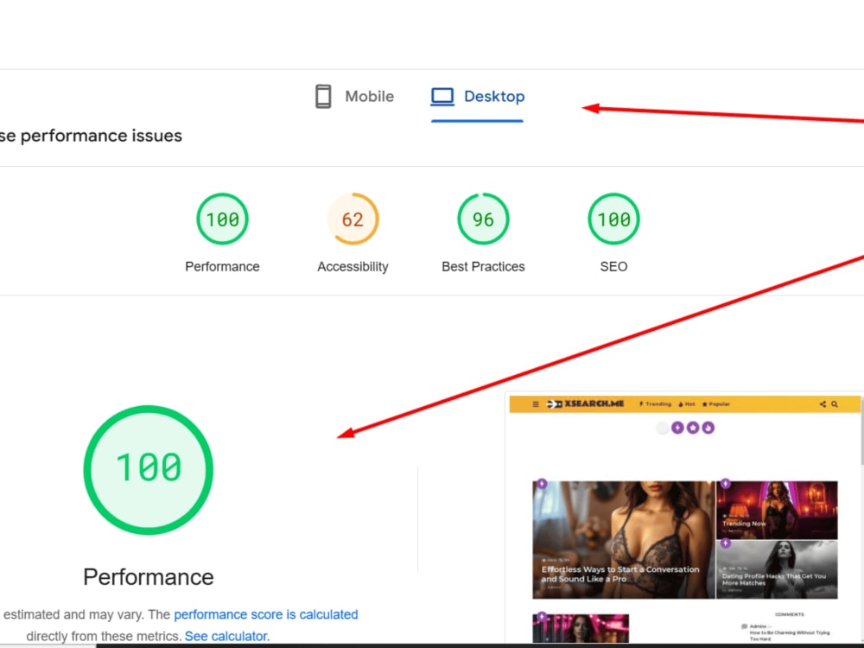864x648 pixels.
Task: Click the 'se performance issues' heading text
Action: click(91, 136)
